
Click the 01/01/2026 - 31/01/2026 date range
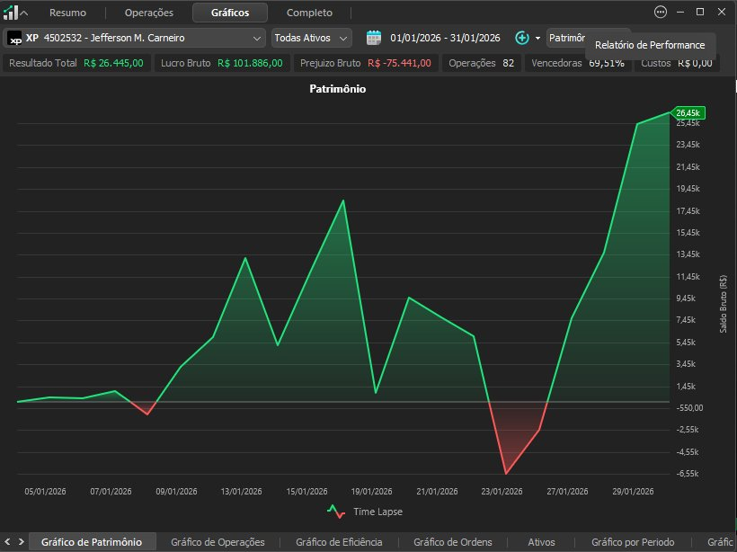(x=445, y=38)
